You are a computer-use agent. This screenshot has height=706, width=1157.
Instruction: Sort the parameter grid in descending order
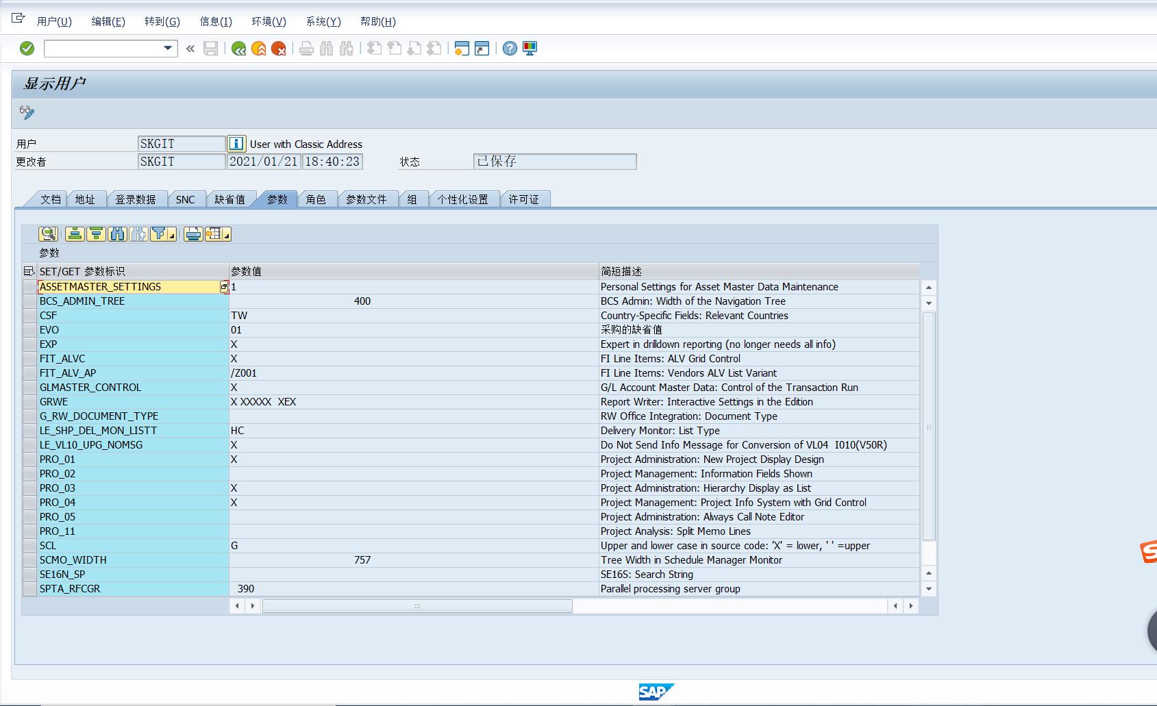(x=96, y=234)
